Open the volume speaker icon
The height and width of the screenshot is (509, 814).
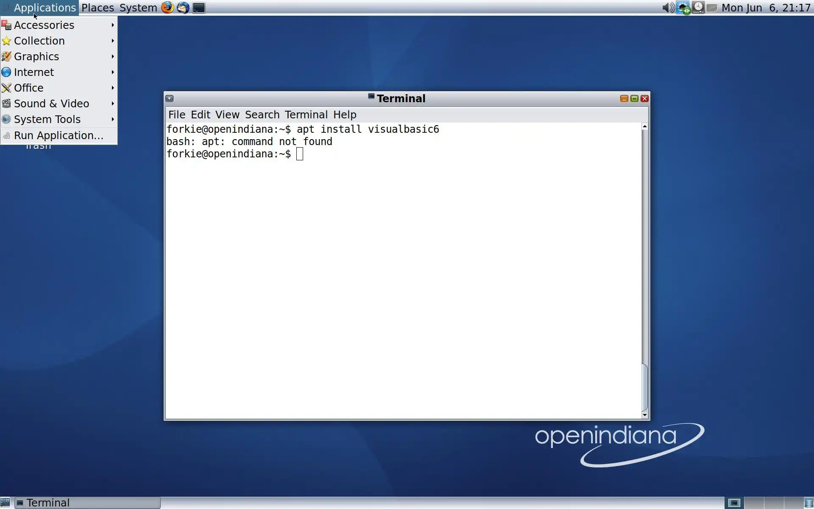tap(668, 8)
